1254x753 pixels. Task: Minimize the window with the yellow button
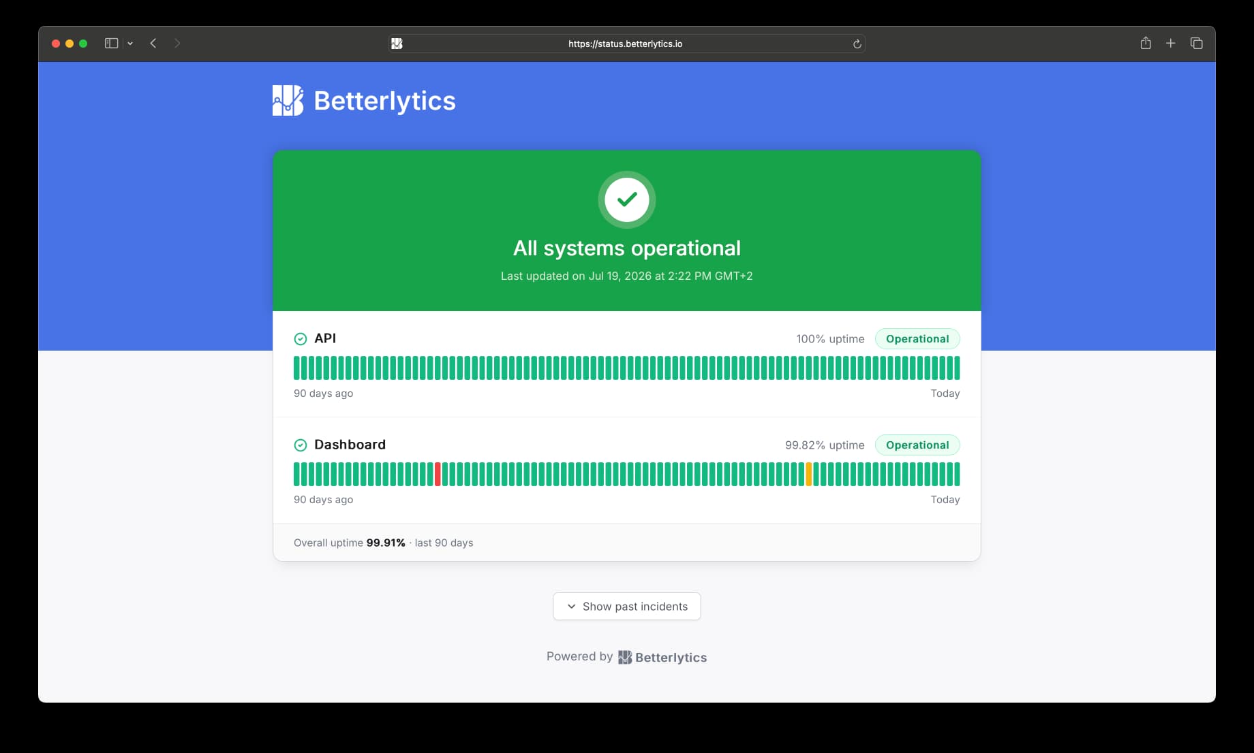[70, 44]
